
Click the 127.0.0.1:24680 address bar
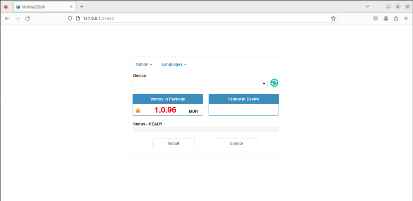coord(202,18)
